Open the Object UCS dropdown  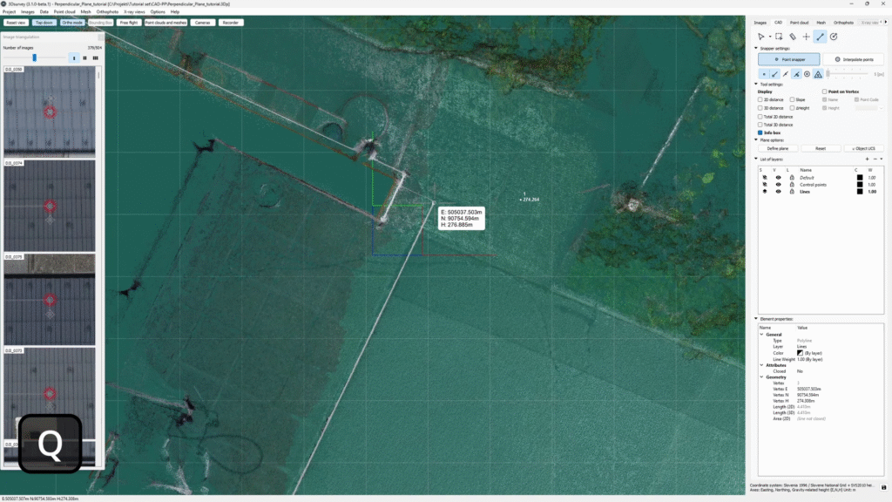pos(863,148)
